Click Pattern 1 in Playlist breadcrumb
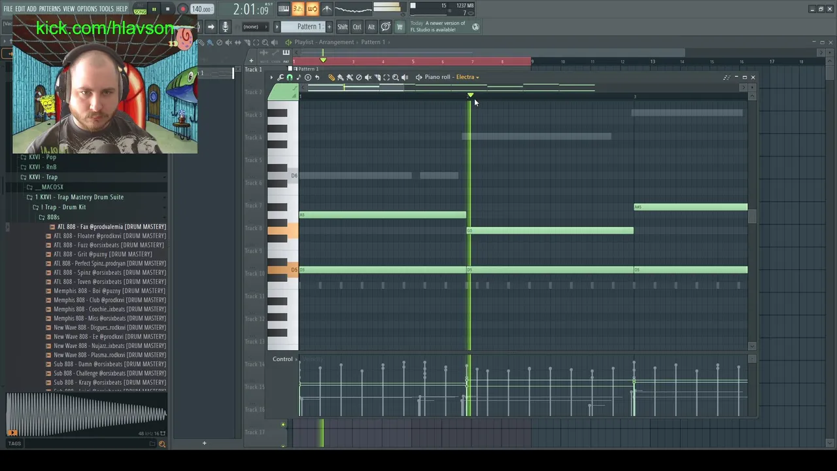The height and width of the screenshot is (471, 837). pyautogui.click(x=373, y=42)
